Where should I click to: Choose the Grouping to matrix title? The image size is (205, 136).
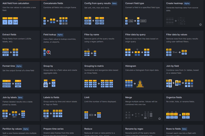point(94,66)
